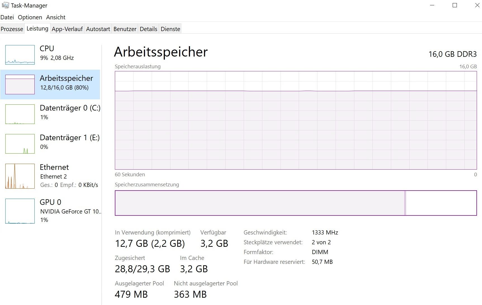Select the CPU usage mini graph

click(20, 55)
